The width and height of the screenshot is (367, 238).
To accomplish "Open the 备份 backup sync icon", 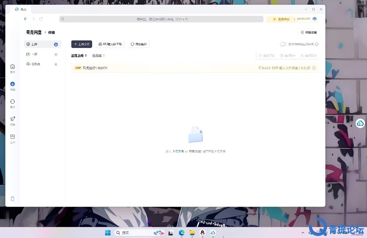I will [x=13, y=102].
